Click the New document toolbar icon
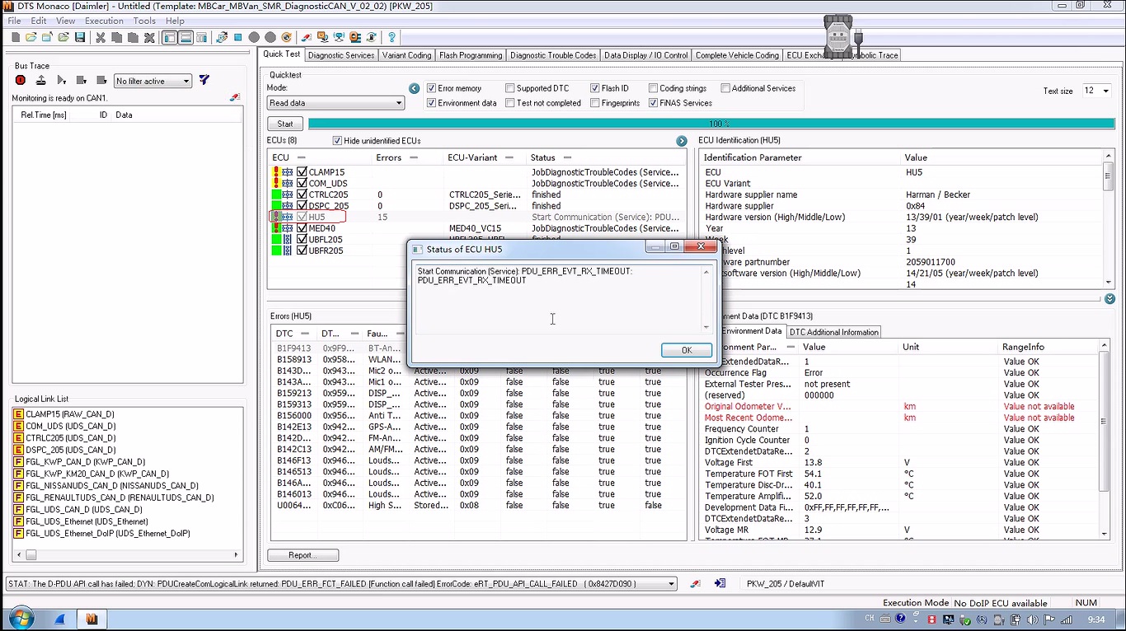Image resolution: width=1126 pixels, height=631 pixels. pyautogui.click(x=16, y=38)
